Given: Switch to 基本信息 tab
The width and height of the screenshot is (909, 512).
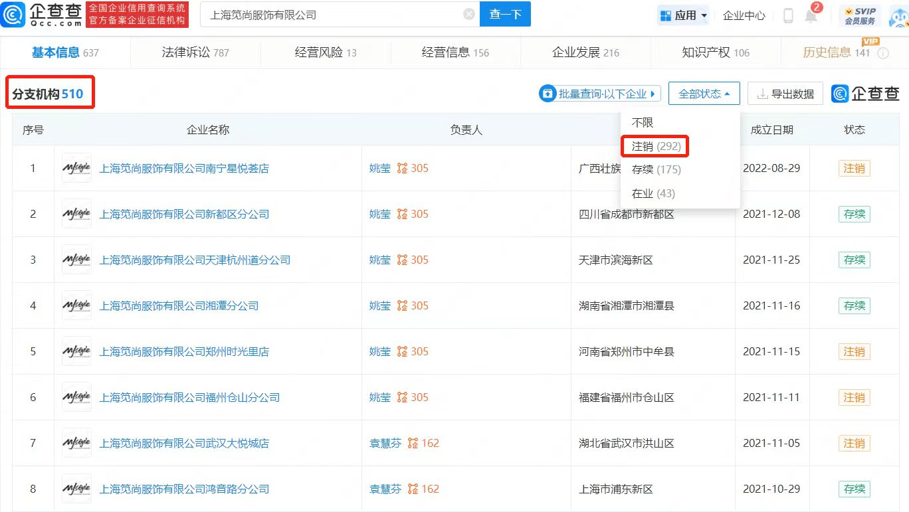Looking at the screenshot, I should [65, 52].
